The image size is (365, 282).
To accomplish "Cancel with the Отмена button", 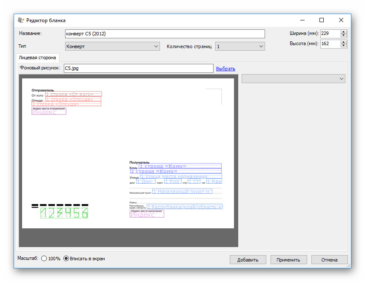I will coord(329,259).
